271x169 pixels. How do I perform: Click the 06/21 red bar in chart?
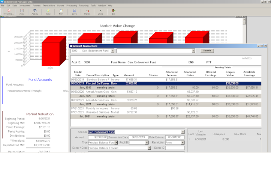click(54, 51)
